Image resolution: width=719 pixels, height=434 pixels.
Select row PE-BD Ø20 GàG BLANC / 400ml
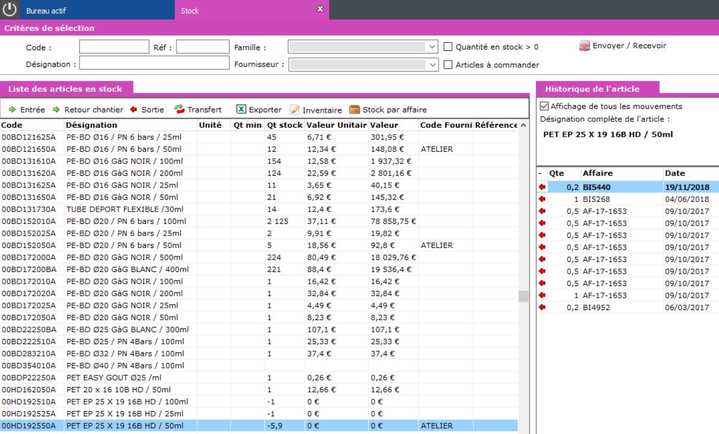pyautogui.click(x=259, y=269)
